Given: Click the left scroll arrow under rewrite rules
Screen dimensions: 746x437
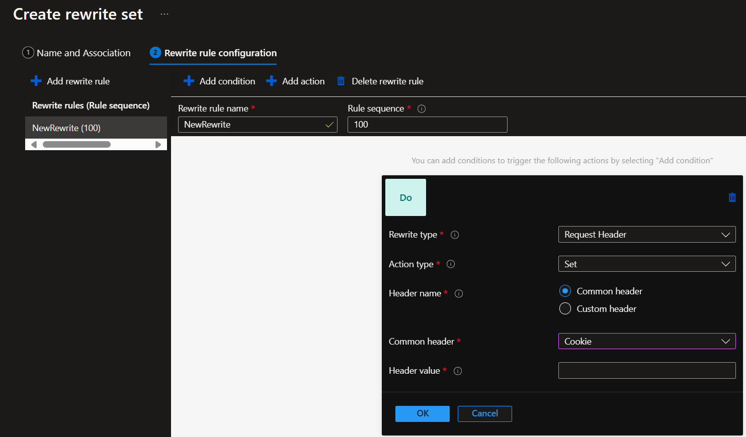Looking at the screenshot, I should coord(34,145).
